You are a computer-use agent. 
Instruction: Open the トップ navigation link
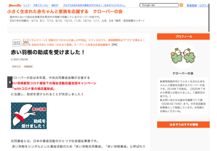(x=26, y=5)
